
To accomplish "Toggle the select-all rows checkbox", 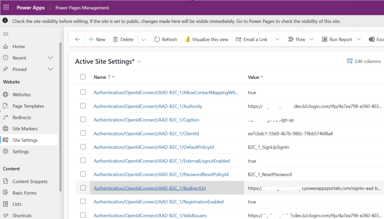I will 83,77.
